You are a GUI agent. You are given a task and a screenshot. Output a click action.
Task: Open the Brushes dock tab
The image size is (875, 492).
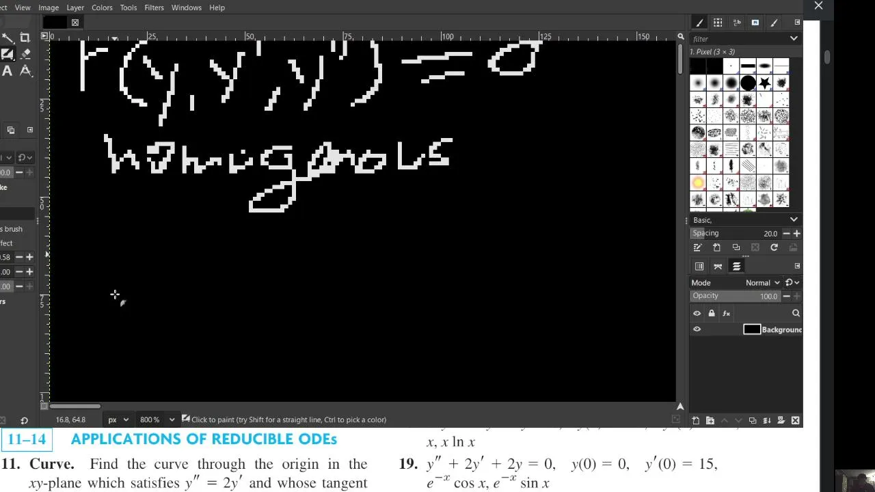tap(699, 23)
